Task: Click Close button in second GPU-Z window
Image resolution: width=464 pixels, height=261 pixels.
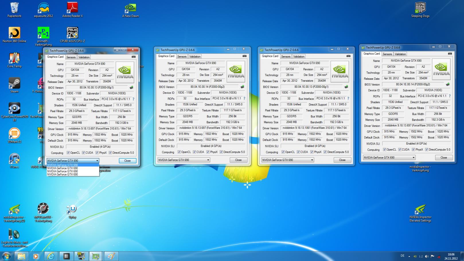Action: 238,160
